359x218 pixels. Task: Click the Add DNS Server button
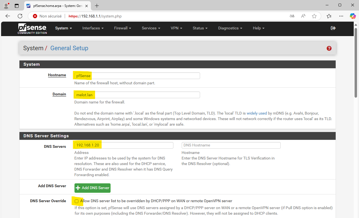click(x=93, y=188)
